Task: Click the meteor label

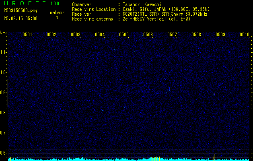Action: coord(57,12)
